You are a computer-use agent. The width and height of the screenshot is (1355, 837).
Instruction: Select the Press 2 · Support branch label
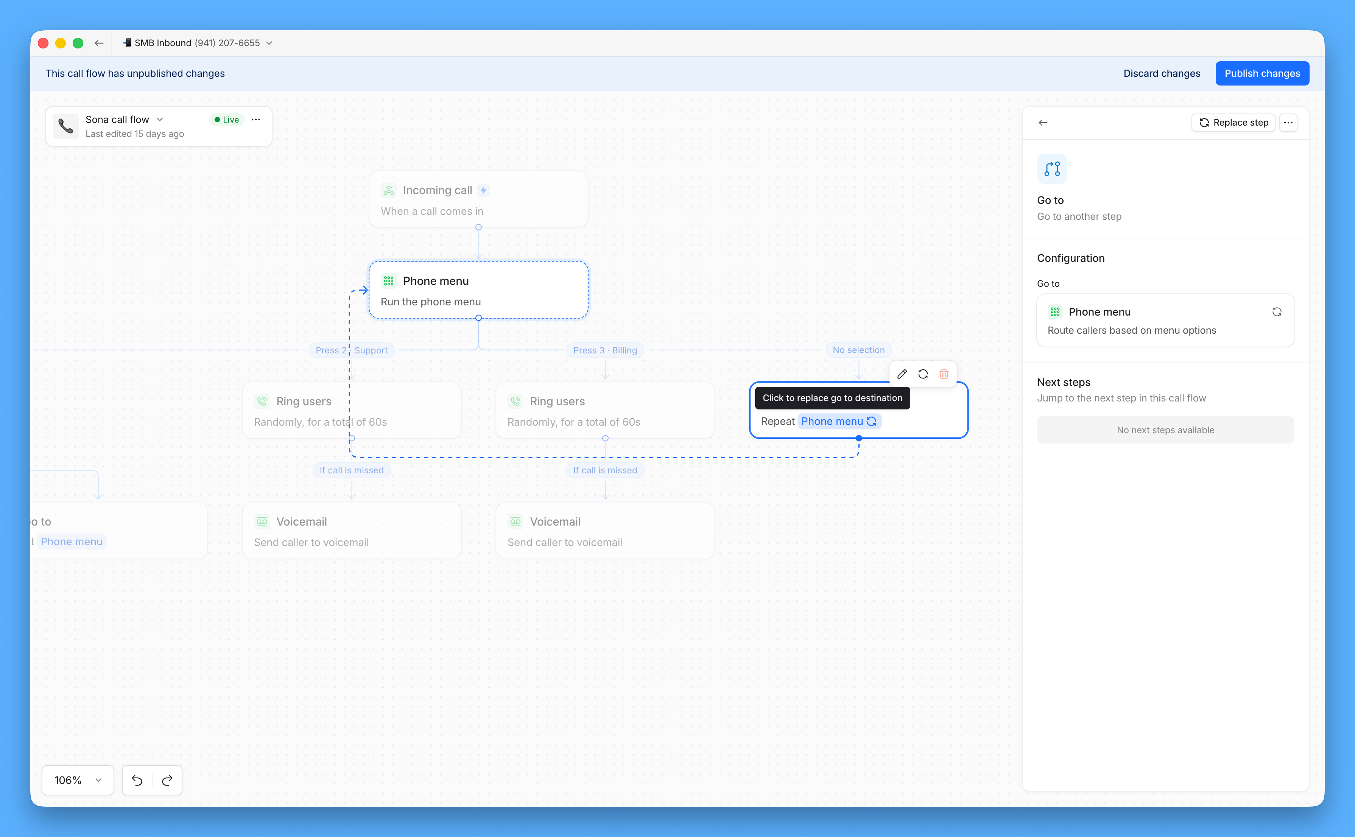pyautogui.click(x=352, y=350)
